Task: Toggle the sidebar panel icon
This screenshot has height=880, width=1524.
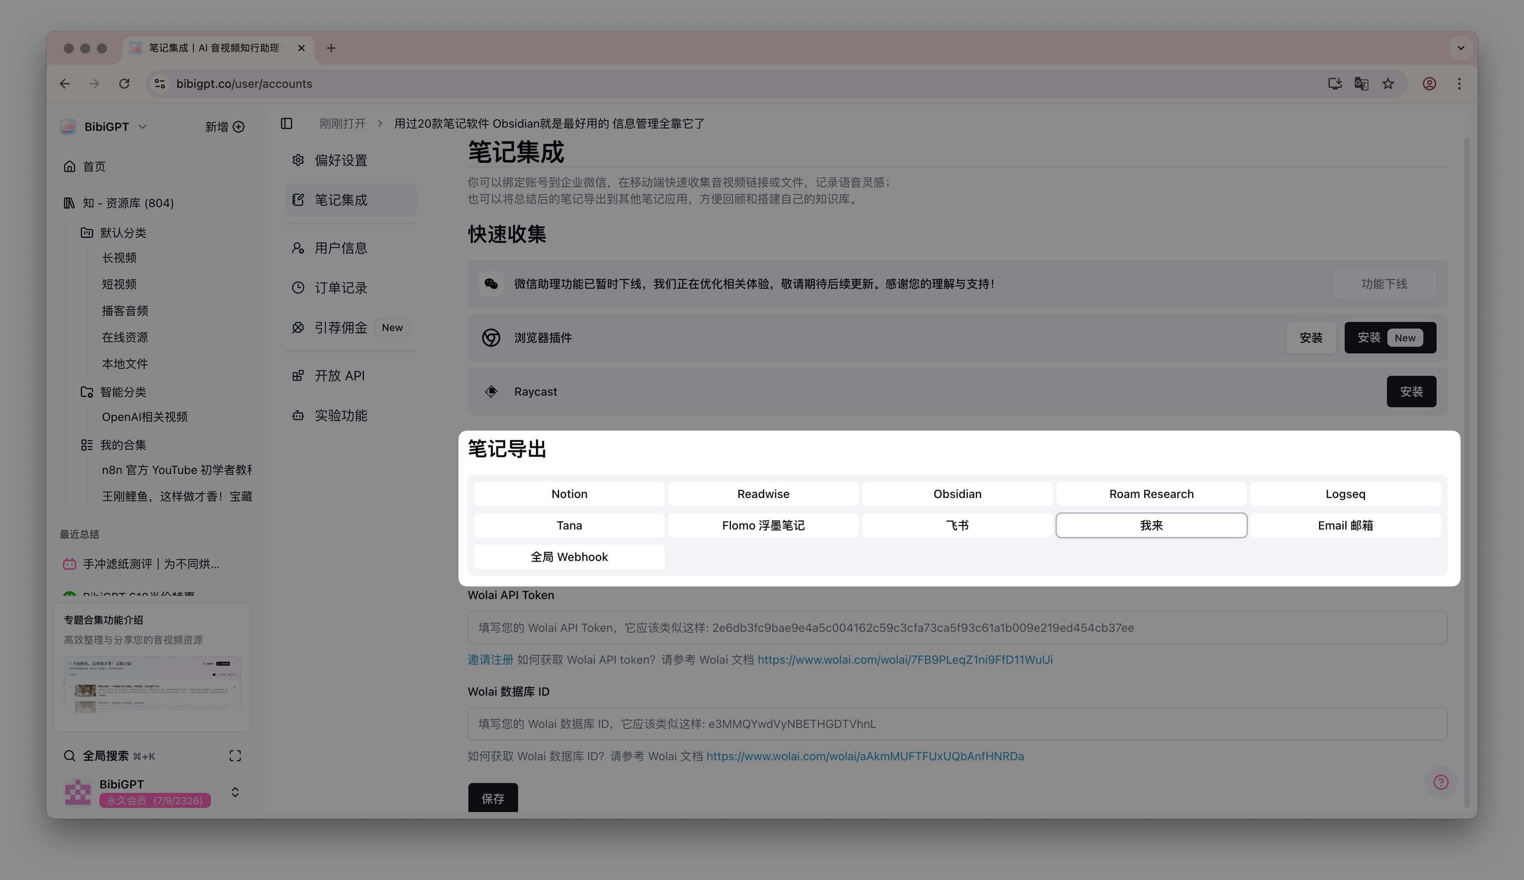Action: [286, 123]
